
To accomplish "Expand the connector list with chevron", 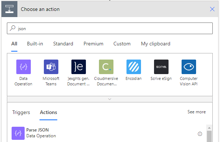I will tap(110, 99).
